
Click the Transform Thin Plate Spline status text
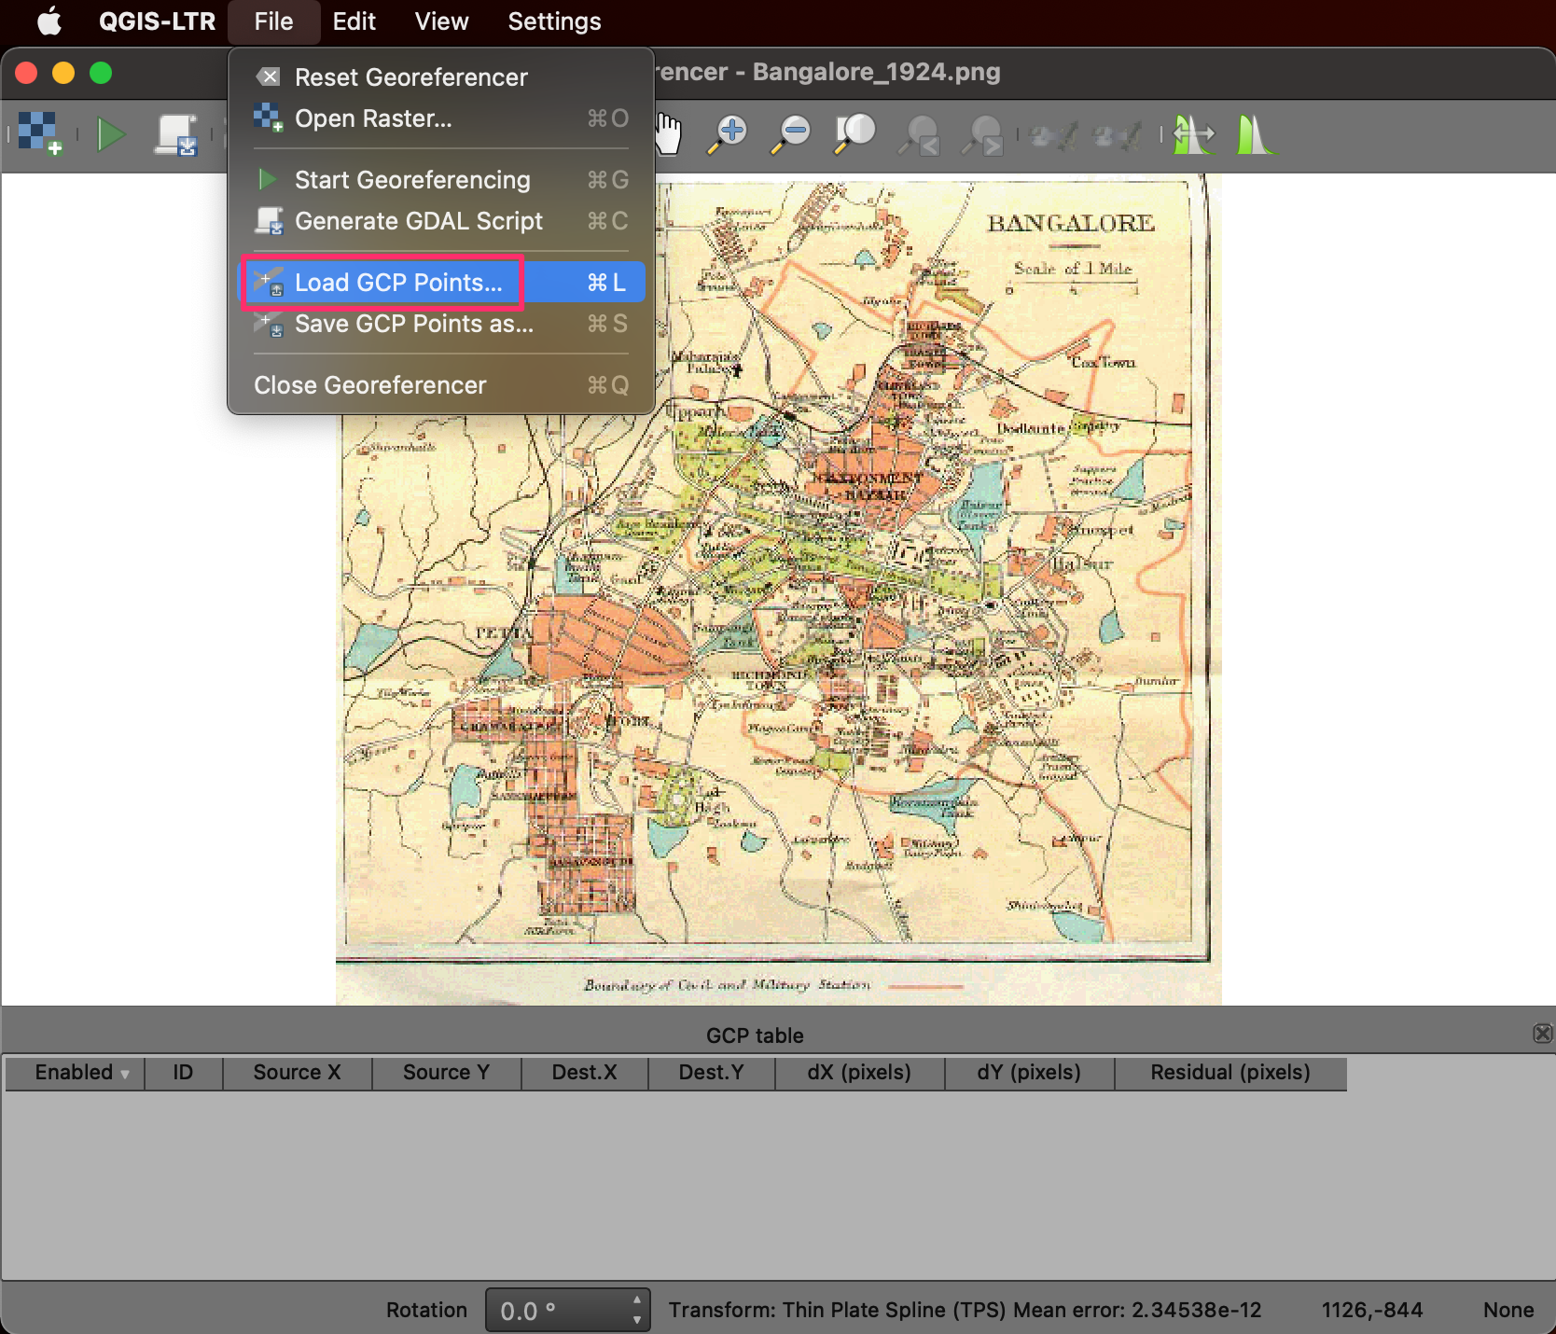pyautogui.click(x=965, y=1311)
